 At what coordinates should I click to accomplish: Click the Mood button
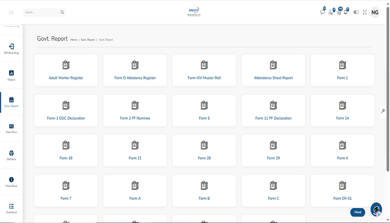[x=357, y=212]
